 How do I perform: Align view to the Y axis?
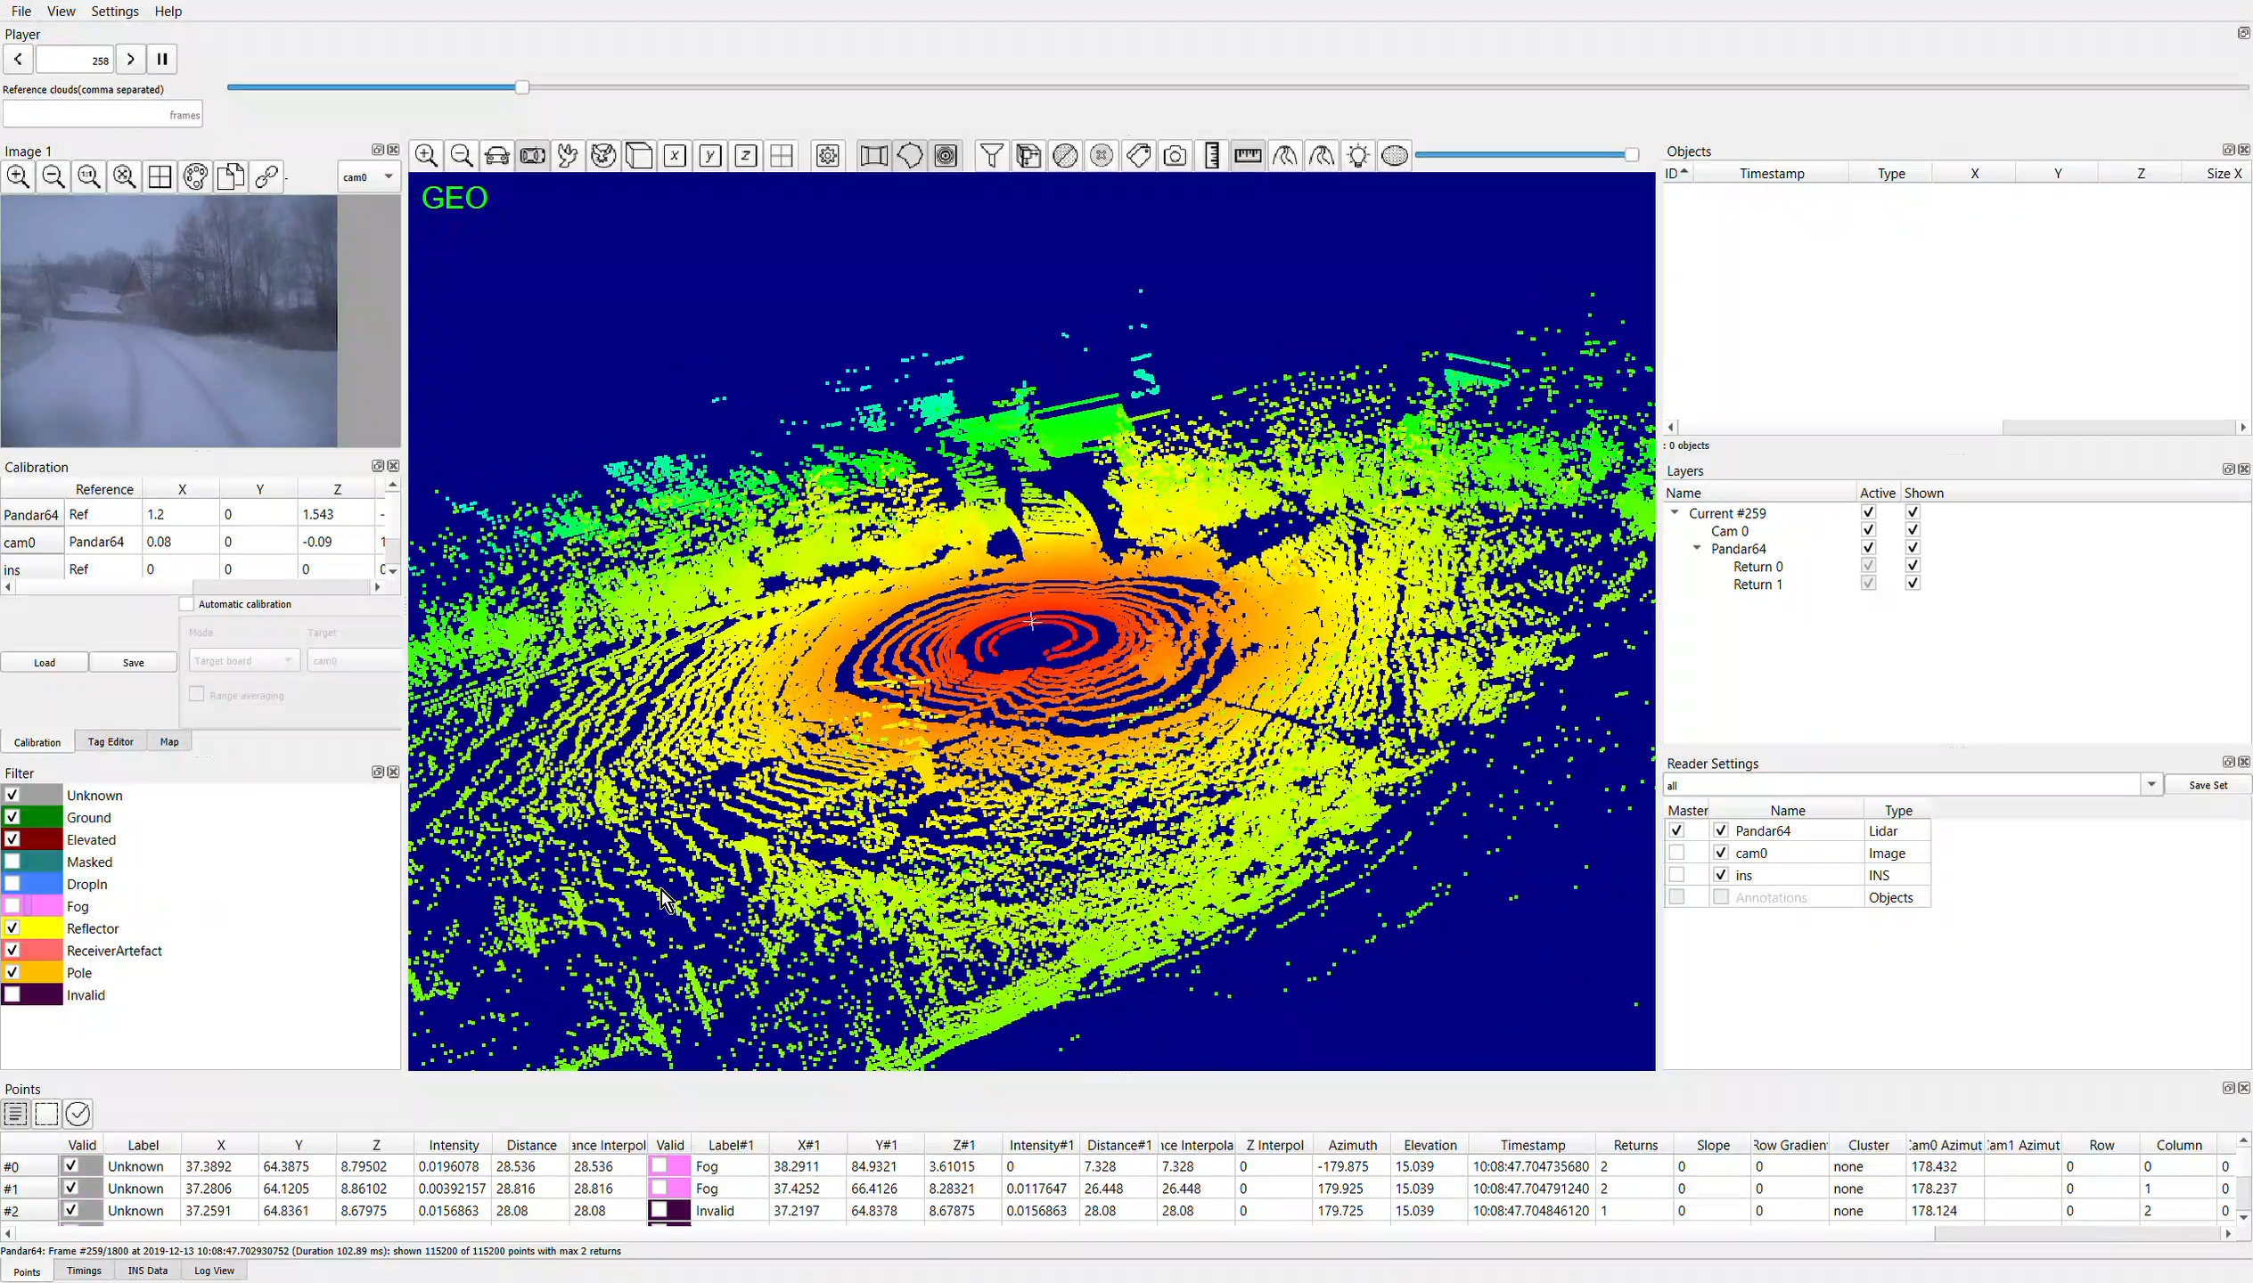[x=710, y=156]
